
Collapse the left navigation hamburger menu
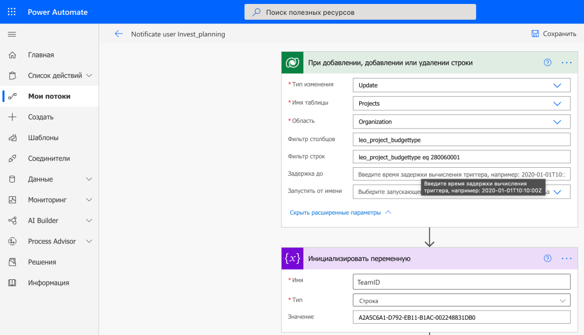click(x=11, y=34)
